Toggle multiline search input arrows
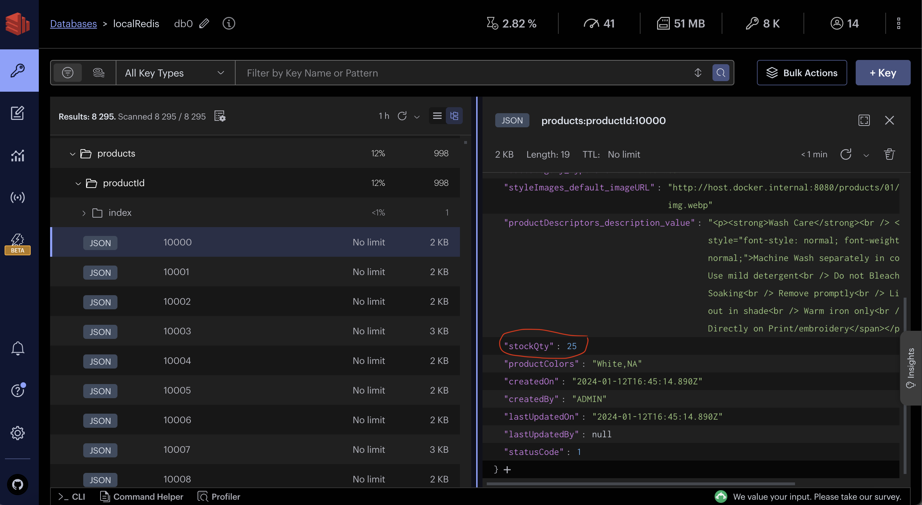Viewport: 922px width, 505px height. coord(698,73)
